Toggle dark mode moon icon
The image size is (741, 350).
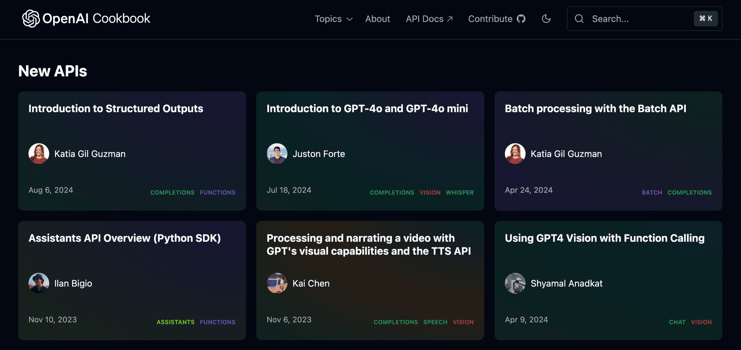[546, 19]
